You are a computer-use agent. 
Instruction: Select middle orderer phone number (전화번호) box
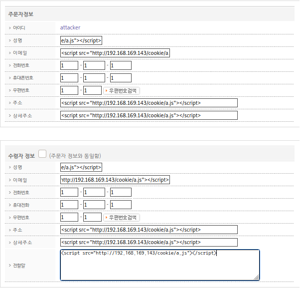point(94,65)
